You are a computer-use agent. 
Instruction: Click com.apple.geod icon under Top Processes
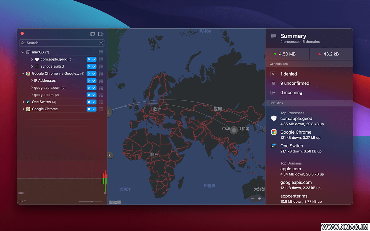[x=274, y=119]
